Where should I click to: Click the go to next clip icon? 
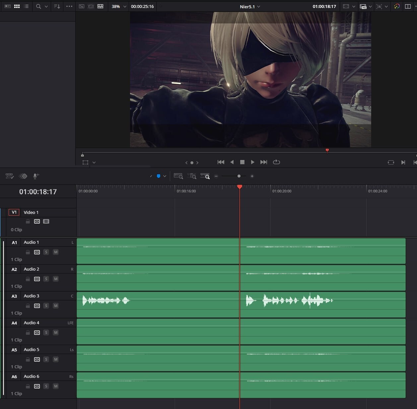click(403, 162)
